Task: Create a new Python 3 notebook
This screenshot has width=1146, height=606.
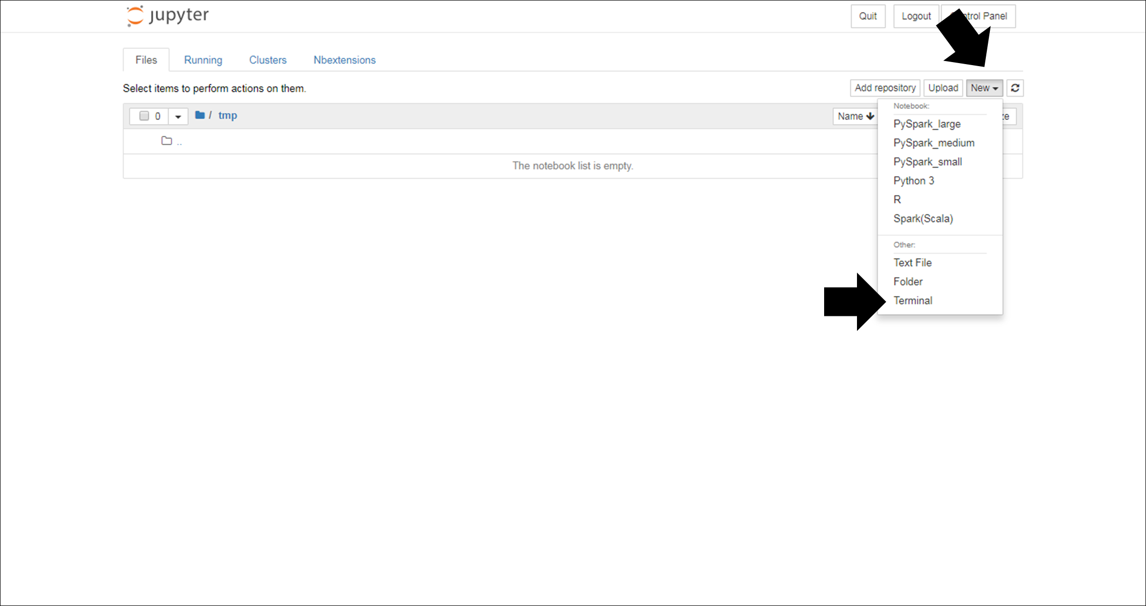Action: 914,181
